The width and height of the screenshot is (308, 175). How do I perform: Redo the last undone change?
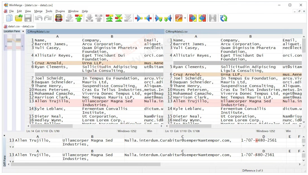coord(48,18)
